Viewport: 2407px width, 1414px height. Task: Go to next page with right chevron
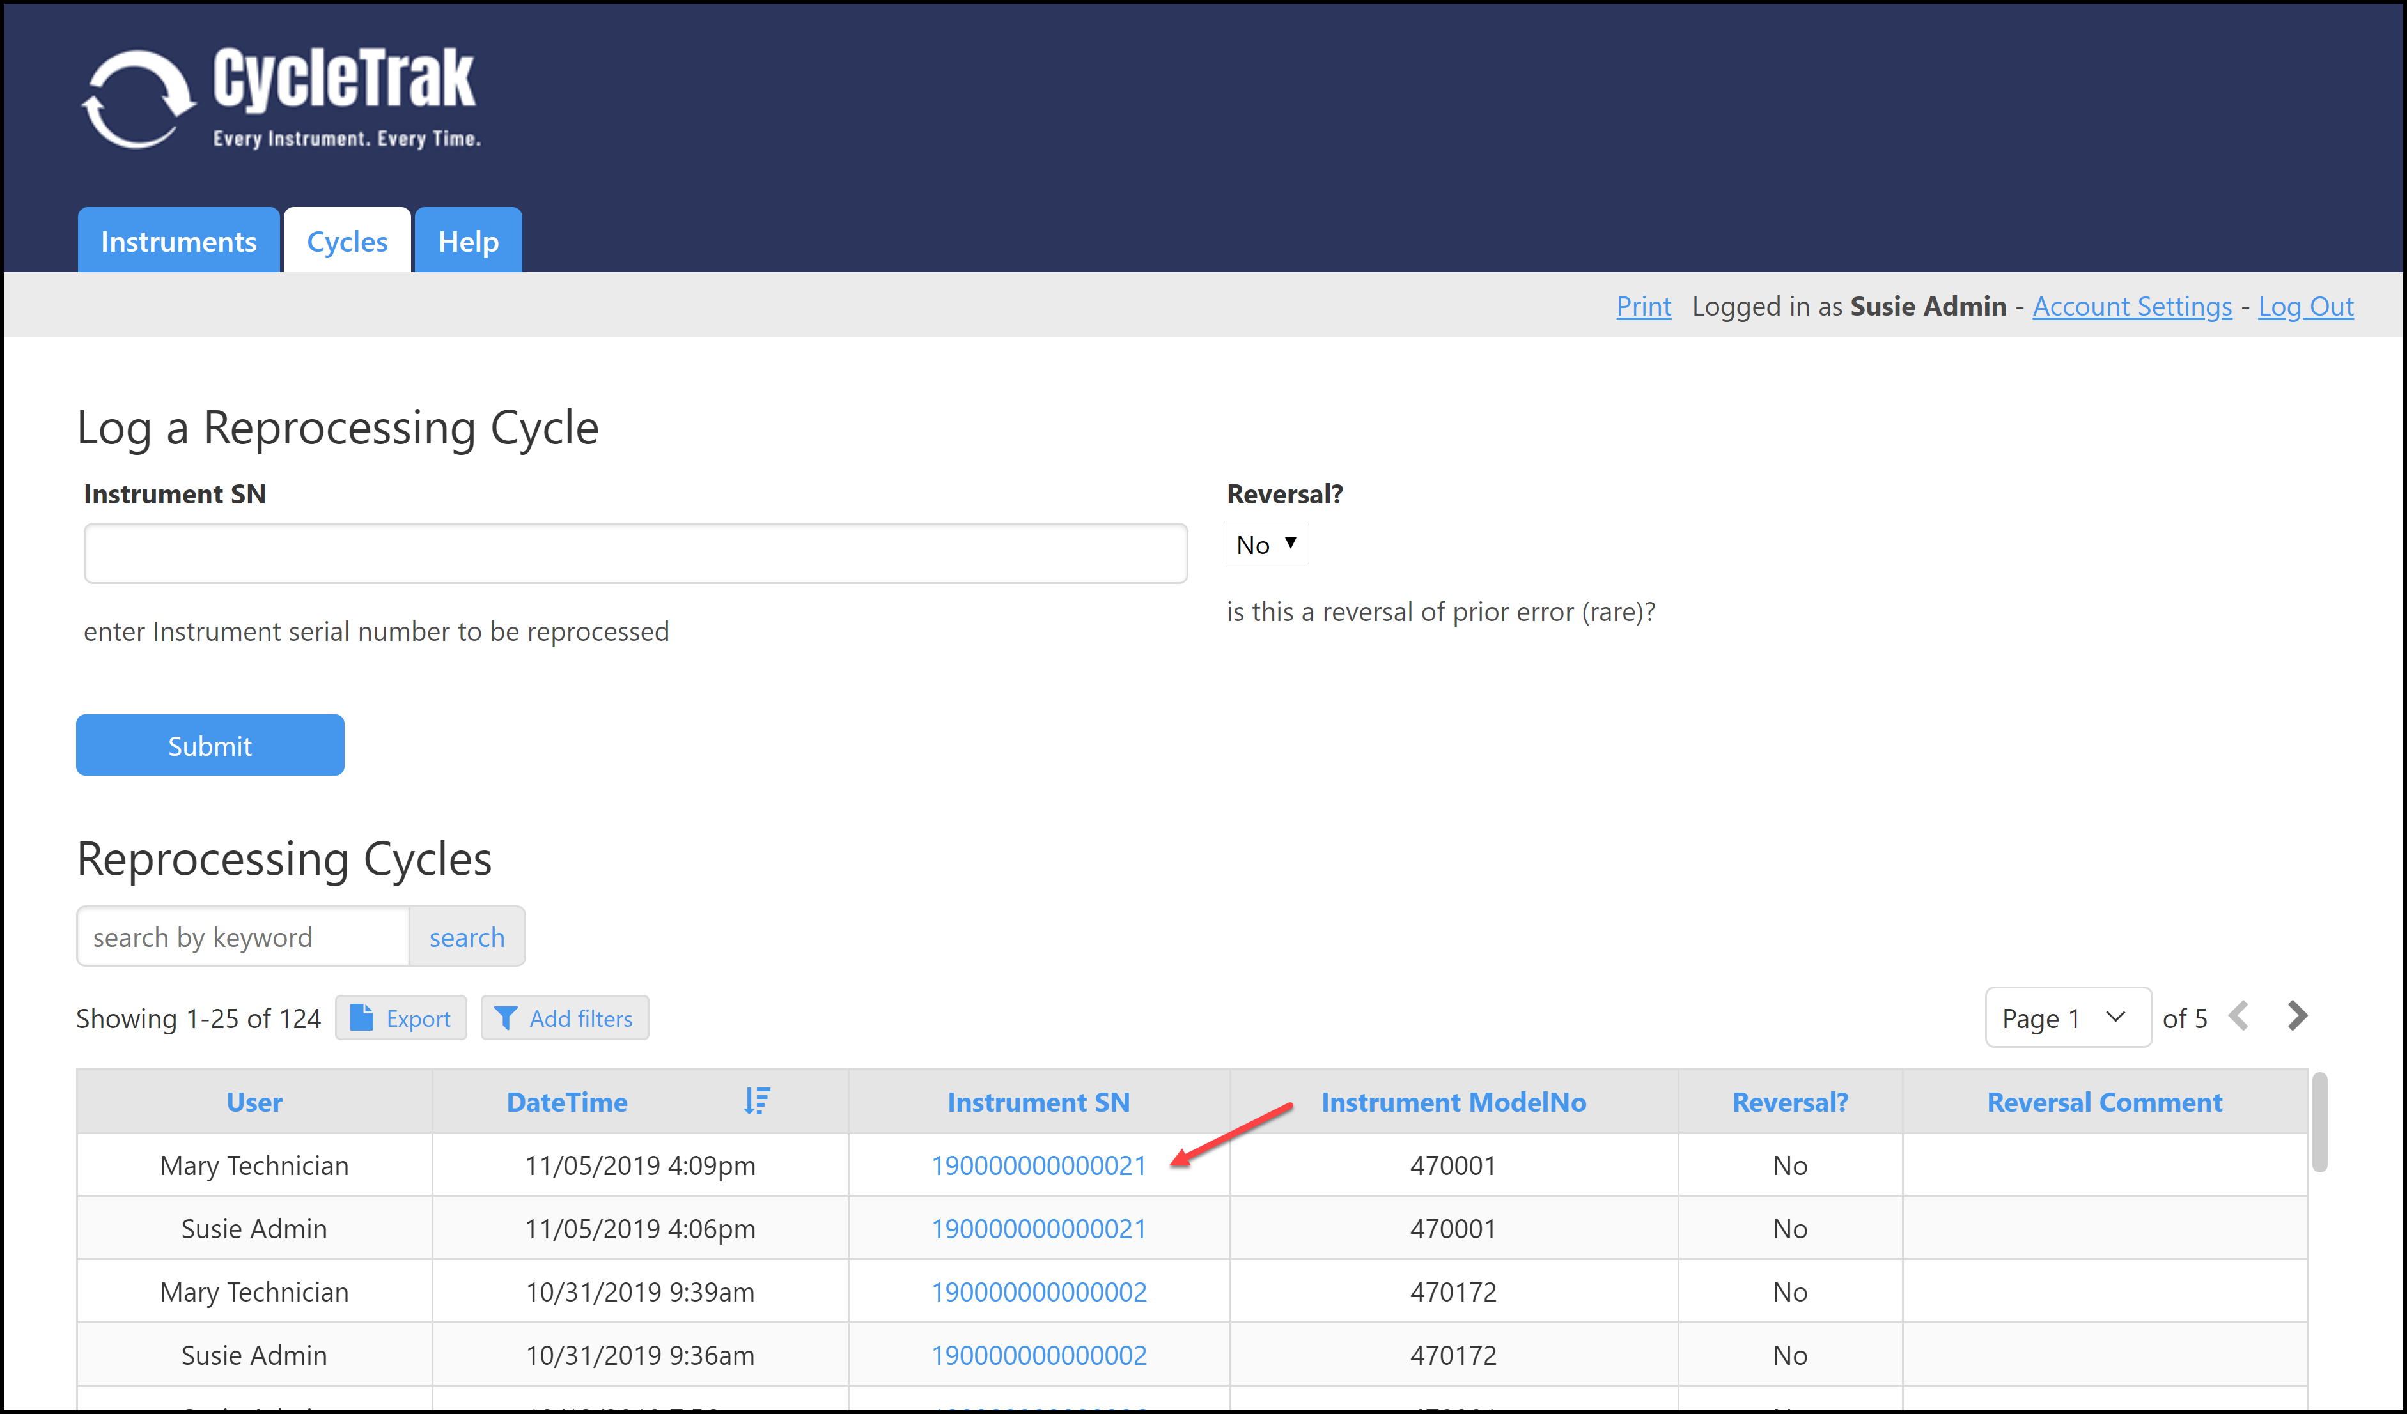click(2297, 1016)
